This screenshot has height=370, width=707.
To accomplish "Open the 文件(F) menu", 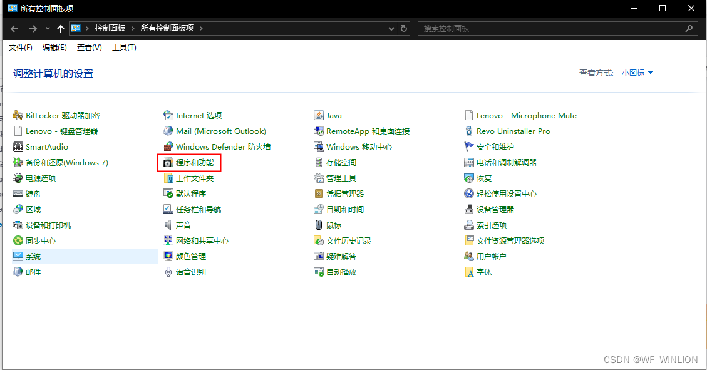I will 20,48.
